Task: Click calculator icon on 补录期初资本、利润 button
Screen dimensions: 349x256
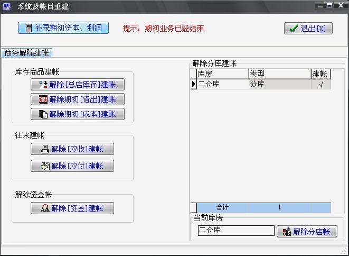Action: [x=29, y=28]
